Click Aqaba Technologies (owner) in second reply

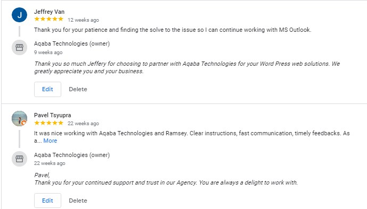(72, 155)
